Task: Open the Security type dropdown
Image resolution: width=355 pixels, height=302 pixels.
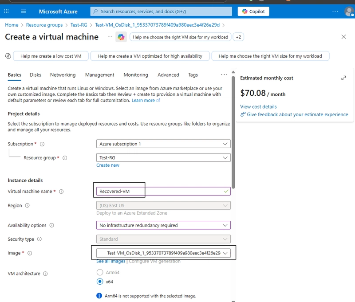Action: 163,239
